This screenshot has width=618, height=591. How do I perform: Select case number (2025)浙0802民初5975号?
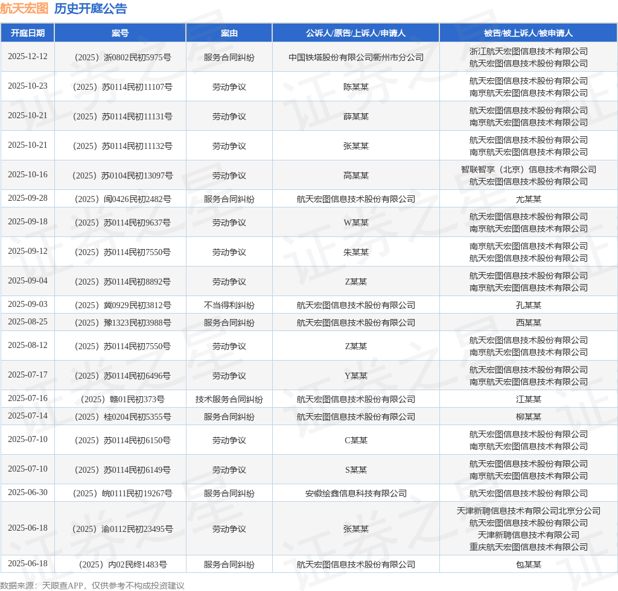(123, 57)
